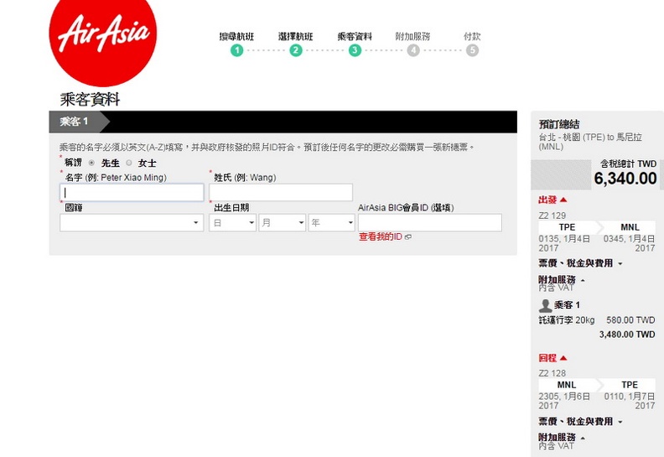Open the 月 birth month dropdown
664x457 pixels.
282,223
